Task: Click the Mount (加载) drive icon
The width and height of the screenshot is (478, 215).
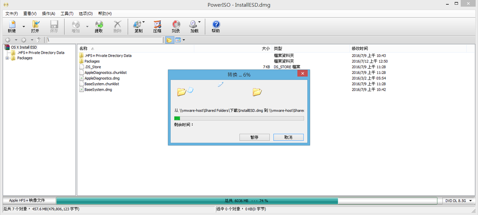Action: 193,25
